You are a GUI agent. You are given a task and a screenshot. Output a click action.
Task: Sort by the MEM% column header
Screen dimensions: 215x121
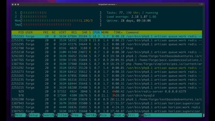105,32
